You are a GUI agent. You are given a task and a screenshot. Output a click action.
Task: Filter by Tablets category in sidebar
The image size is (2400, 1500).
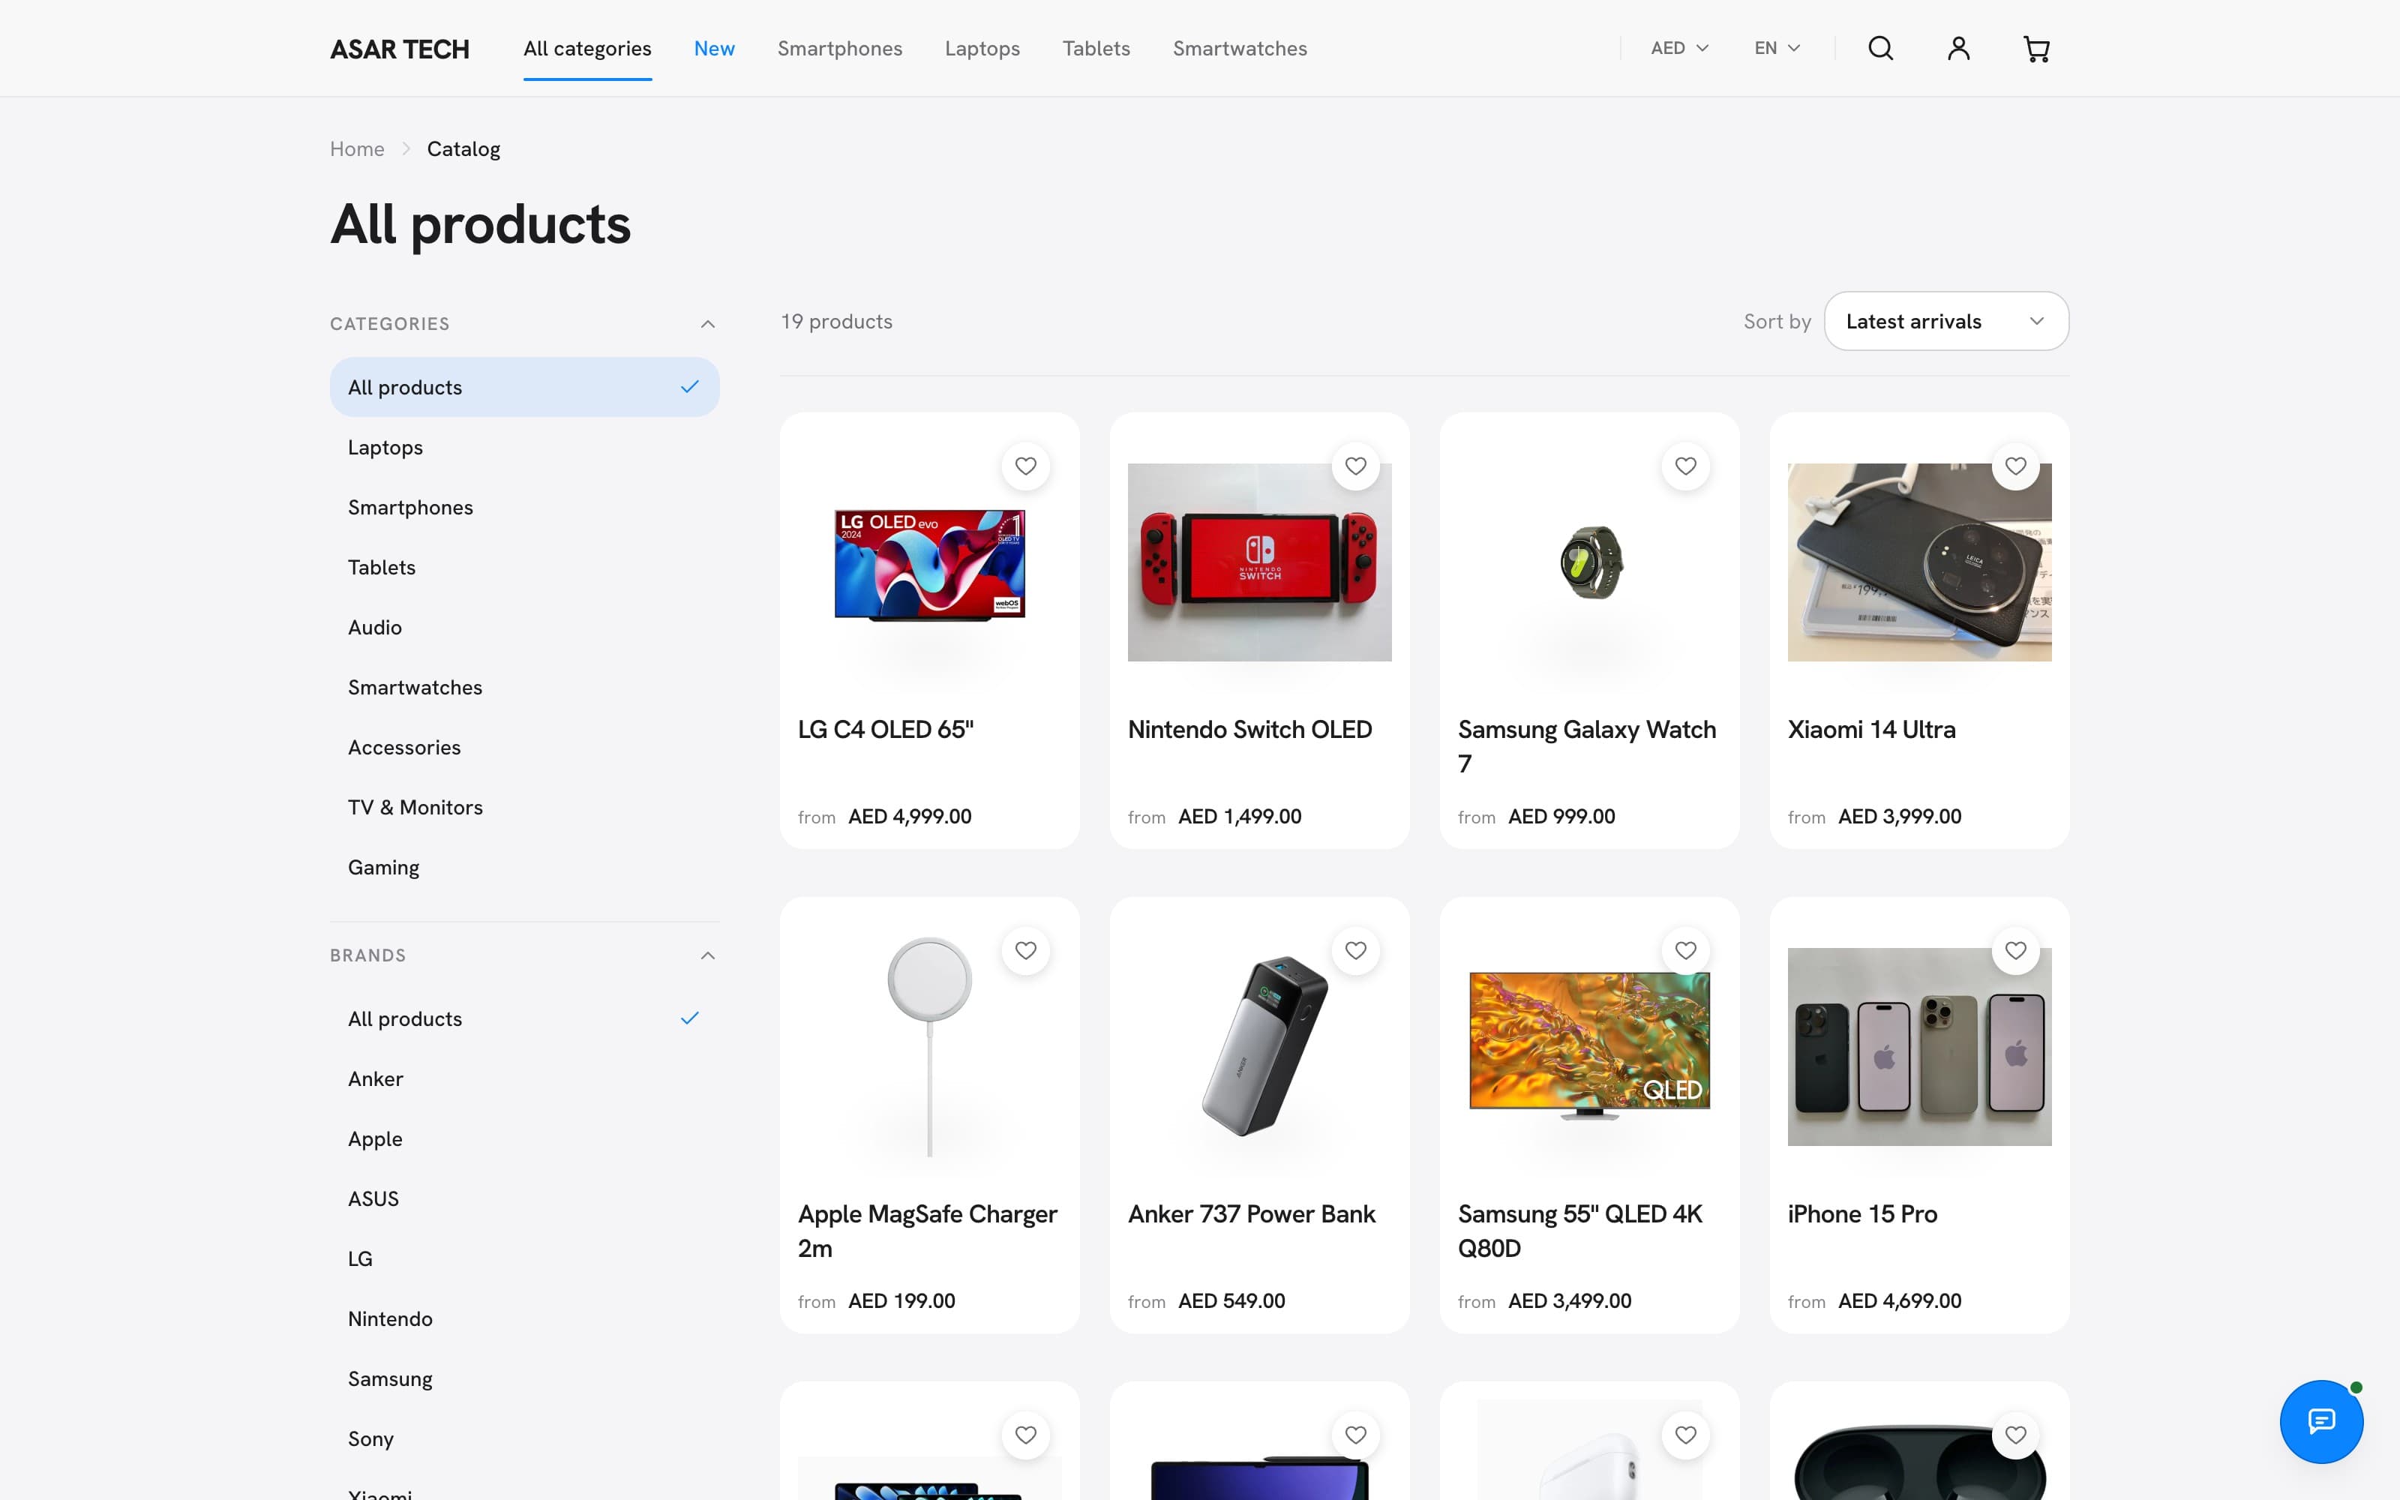[x=525, y=568]
